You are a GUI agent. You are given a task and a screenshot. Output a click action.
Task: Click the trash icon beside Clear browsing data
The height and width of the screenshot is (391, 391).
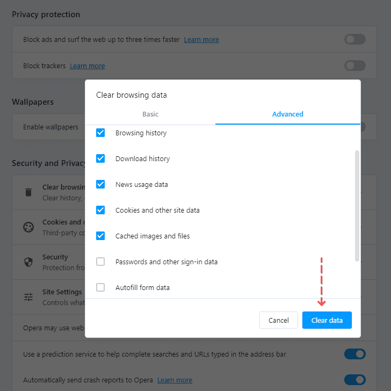(x=28, y=192)
